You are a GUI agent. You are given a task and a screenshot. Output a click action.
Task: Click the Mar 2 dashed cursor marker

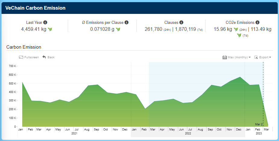(x=263, y=95)
